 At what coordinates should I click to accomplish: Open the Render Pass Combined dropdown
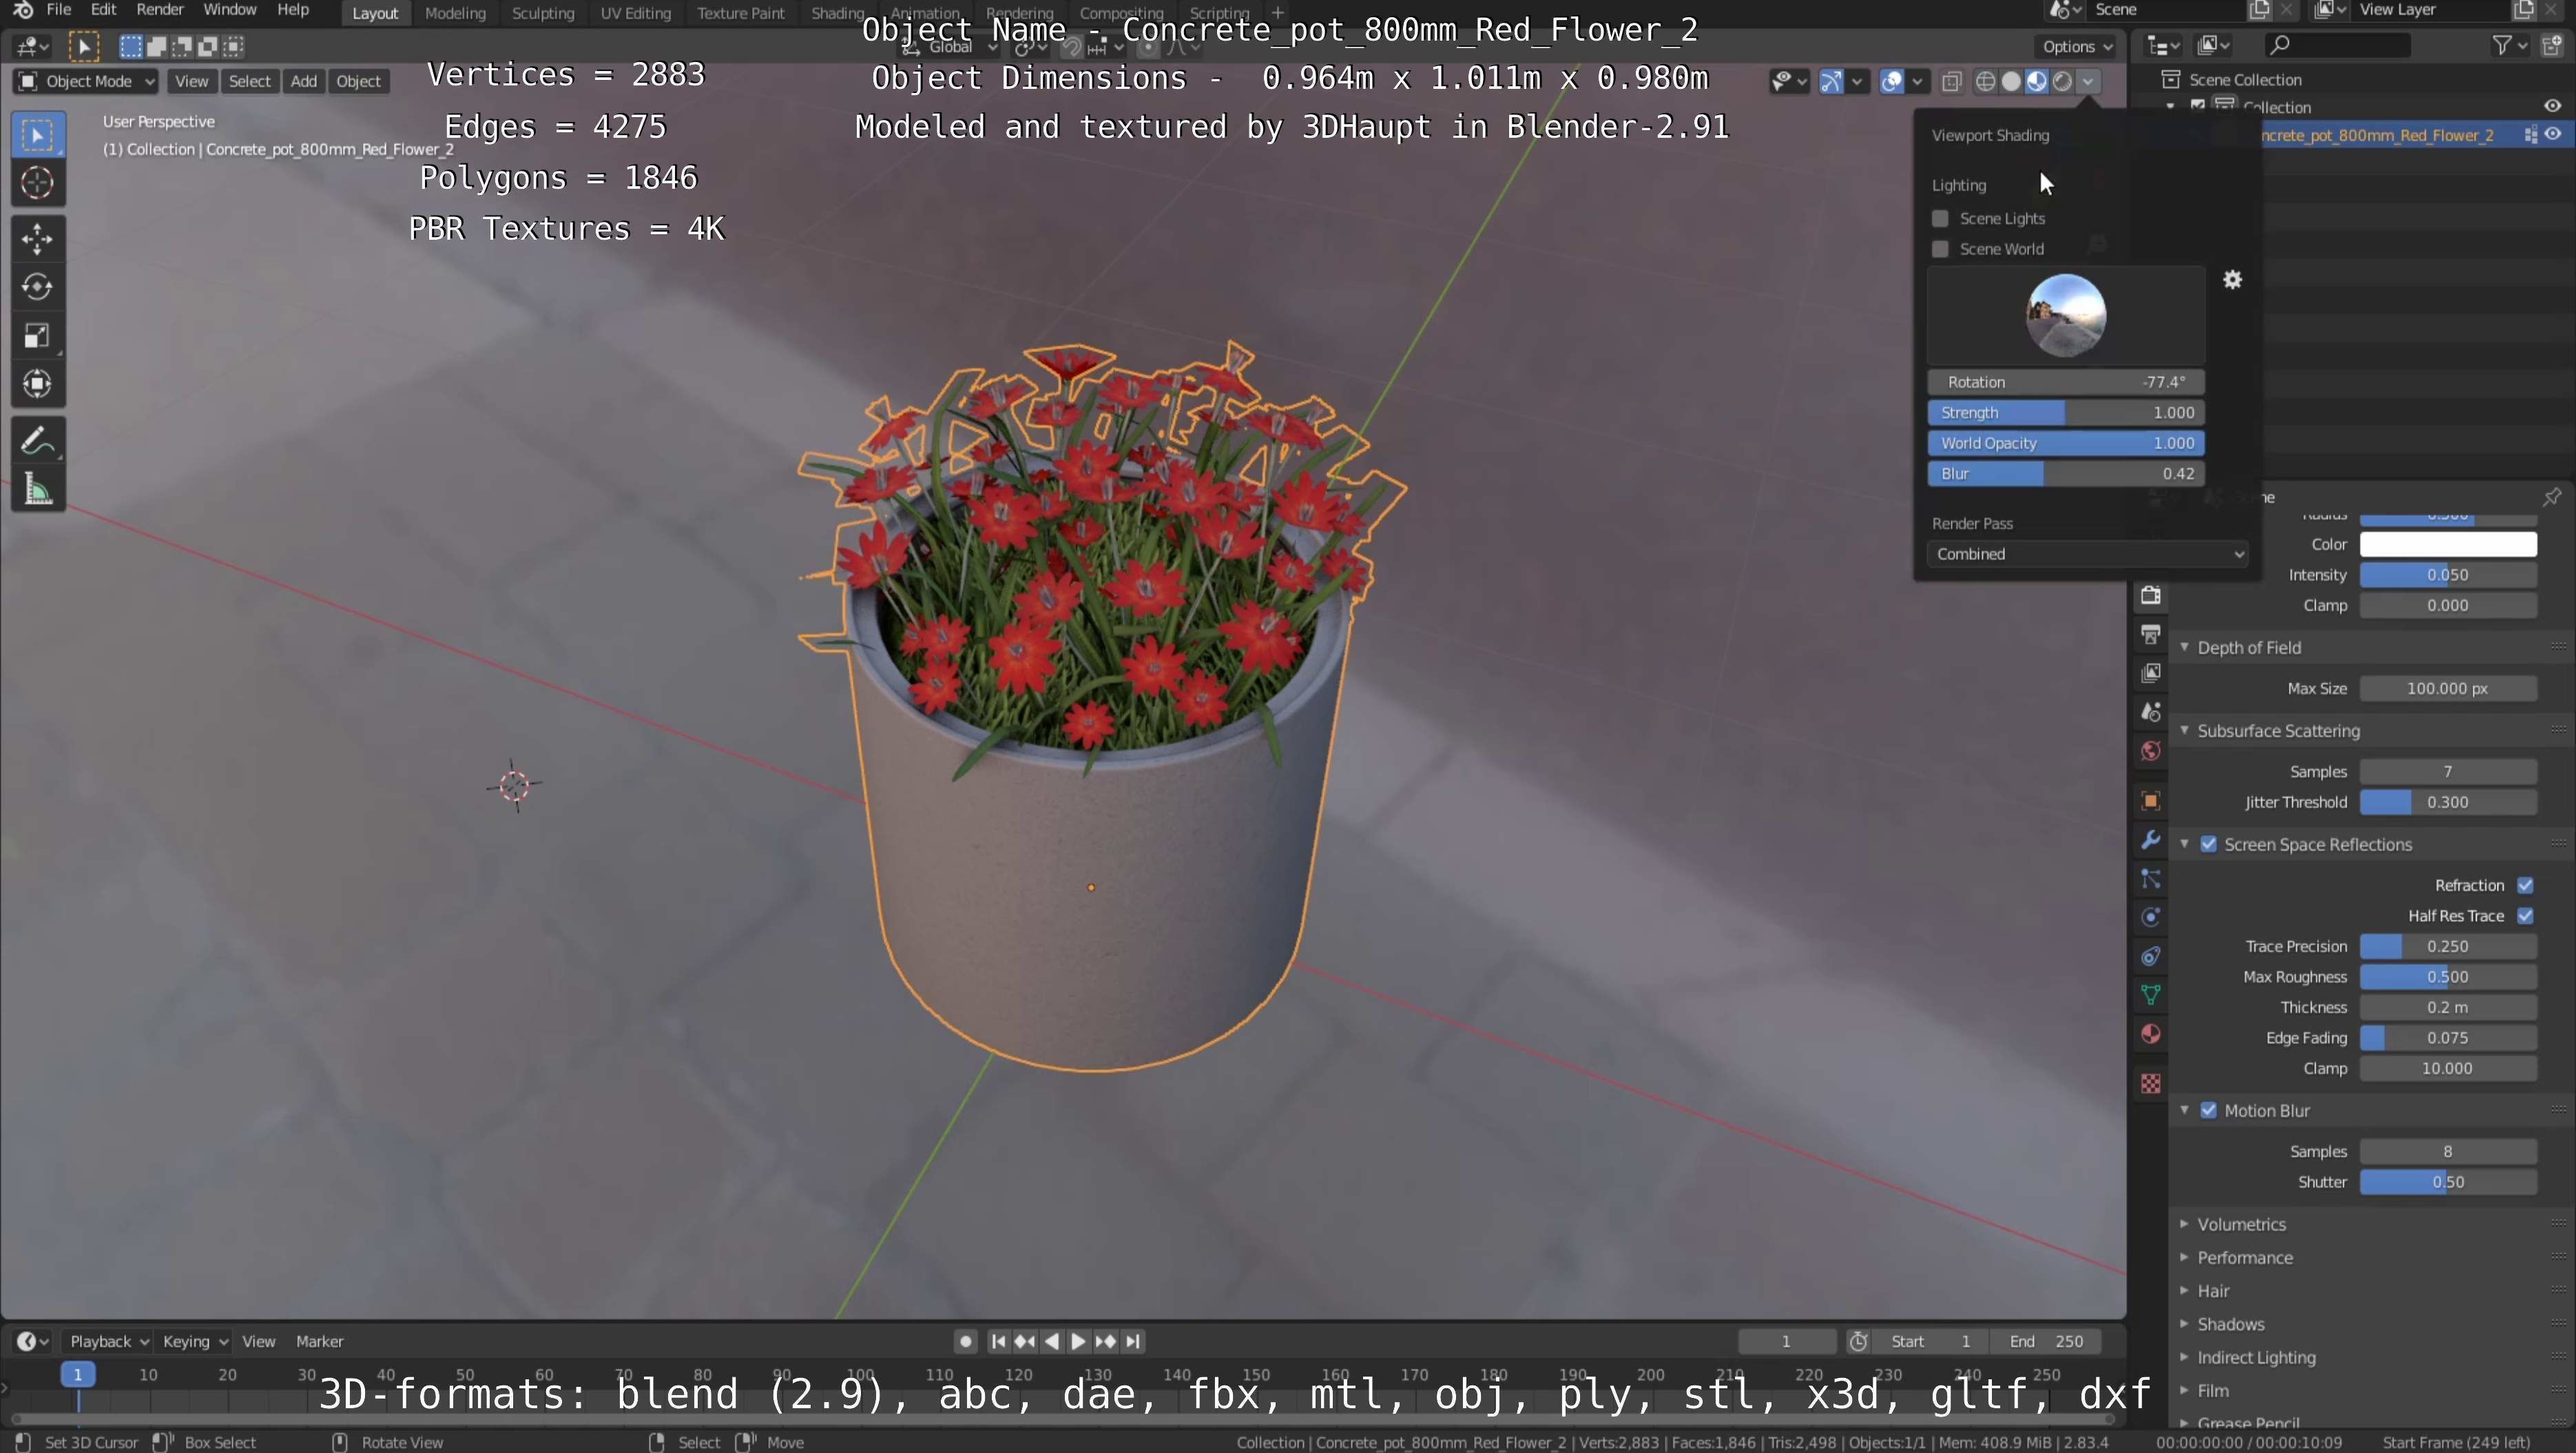2087,554
